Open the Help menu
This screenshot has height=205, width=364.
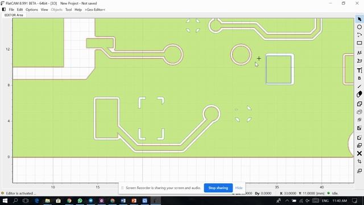pos(78,10)
